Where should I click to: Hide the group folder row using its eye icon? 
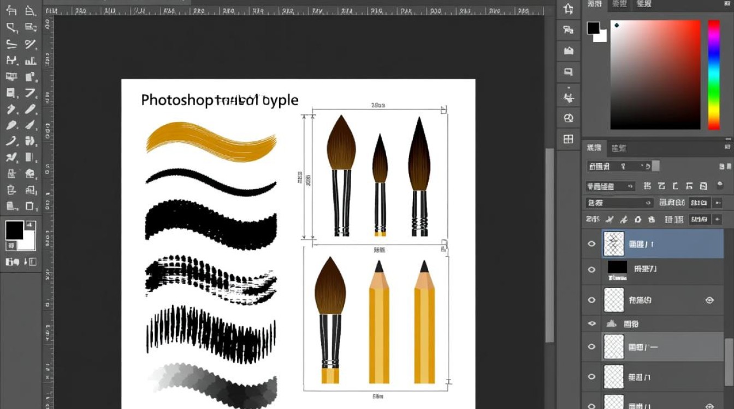[x=591, y=323]
